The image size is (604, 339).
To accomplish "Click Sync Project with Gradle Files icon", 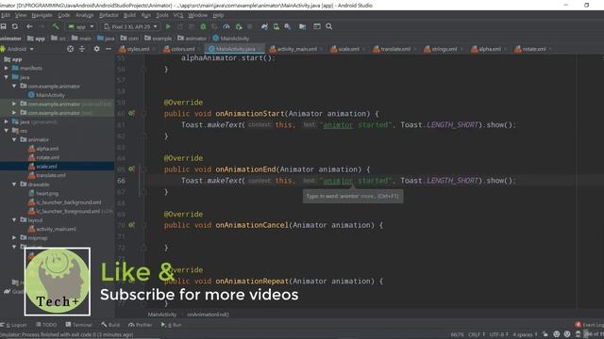I will [x=264, y=26].
